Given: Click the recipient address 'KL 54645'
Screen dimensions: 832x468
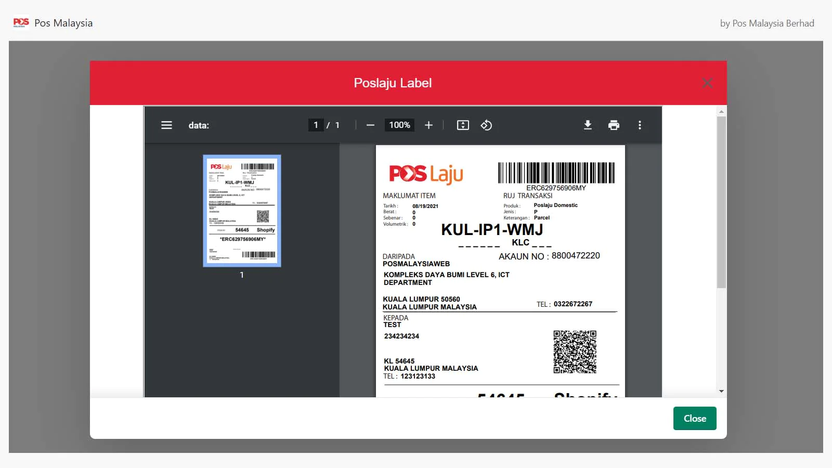Looking at the screenshot, I should click(399, 361).
